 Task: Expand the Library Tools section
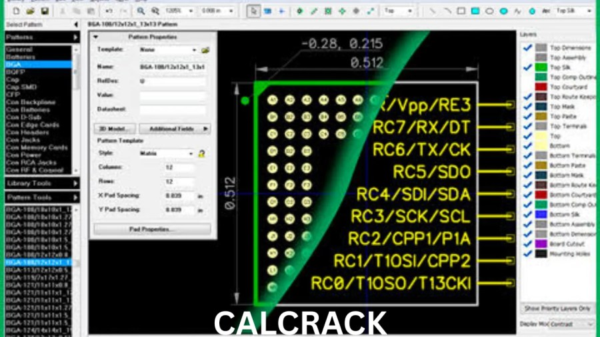[42, 183]
